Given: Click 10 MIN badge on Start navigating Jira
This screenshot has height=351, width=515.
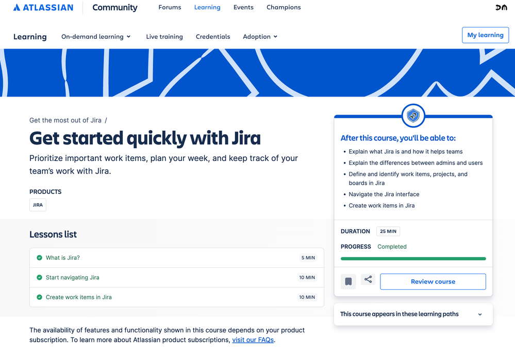Looking at the screenshot, I should (x=307, y=277).
